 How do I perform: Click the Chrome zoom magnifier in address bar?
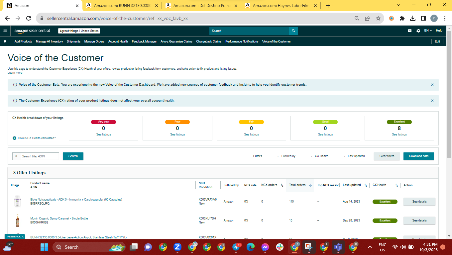[357, 19]
